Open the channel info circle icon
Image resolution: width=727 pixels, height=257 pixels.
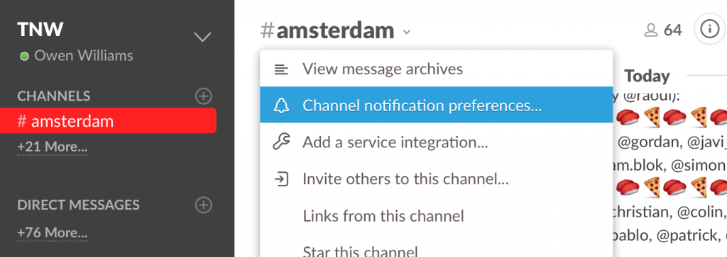709,30
